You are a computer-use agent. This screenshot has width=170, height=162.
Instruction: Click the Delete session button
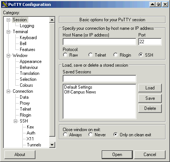[x=150, y=108]
